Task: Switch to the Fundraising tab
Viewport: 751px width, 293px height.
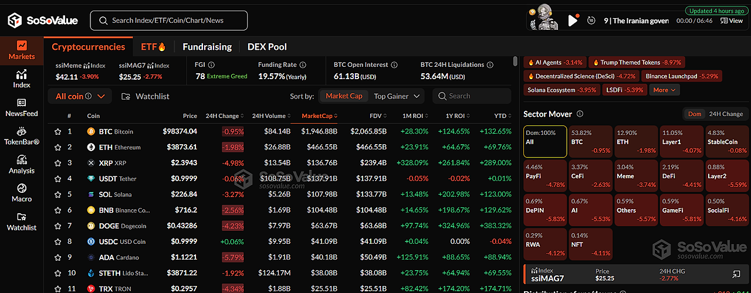Action: pyautogui.click(x=207, y=47)
